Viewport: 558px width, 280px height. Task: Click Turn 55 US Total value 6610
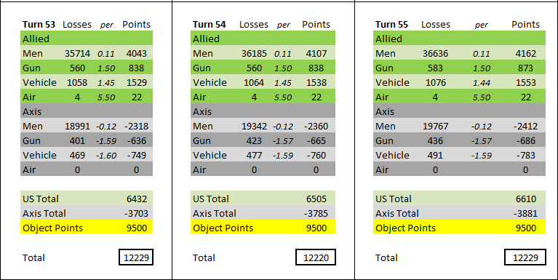[x=525, y=199]
